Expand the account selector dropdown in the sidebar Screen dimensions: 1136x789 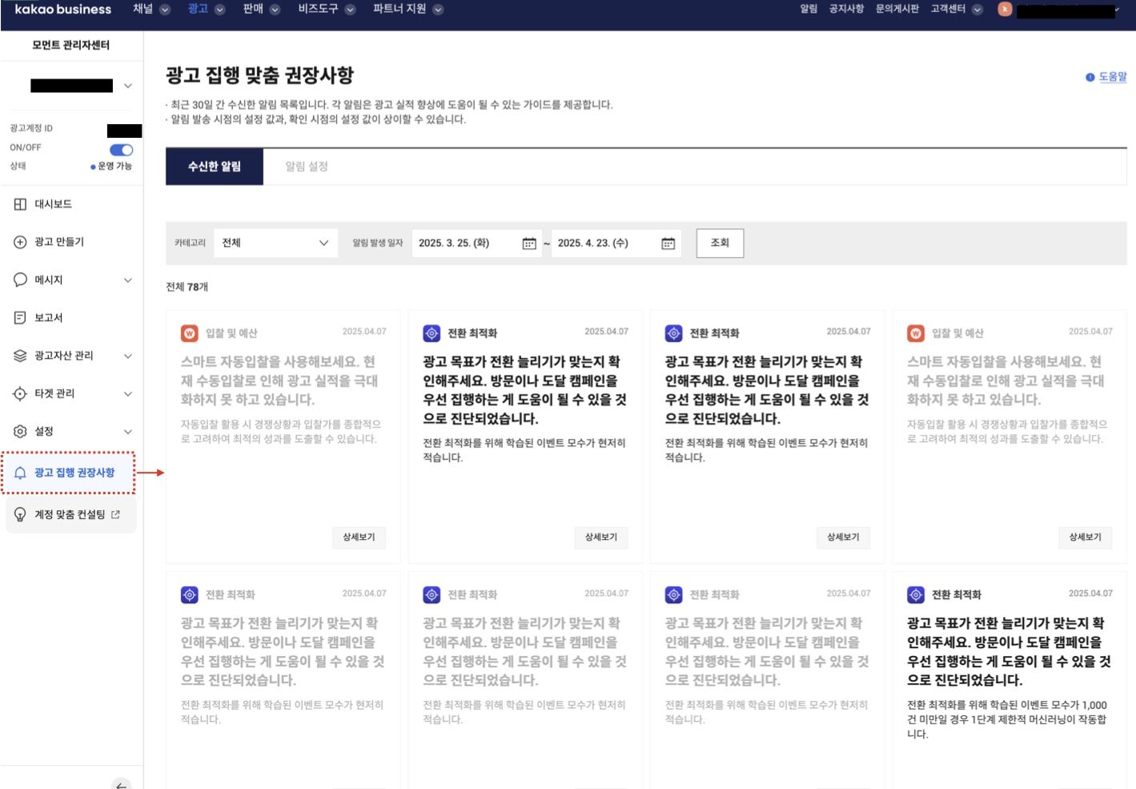pyautogui.click(x=127, y=86)
